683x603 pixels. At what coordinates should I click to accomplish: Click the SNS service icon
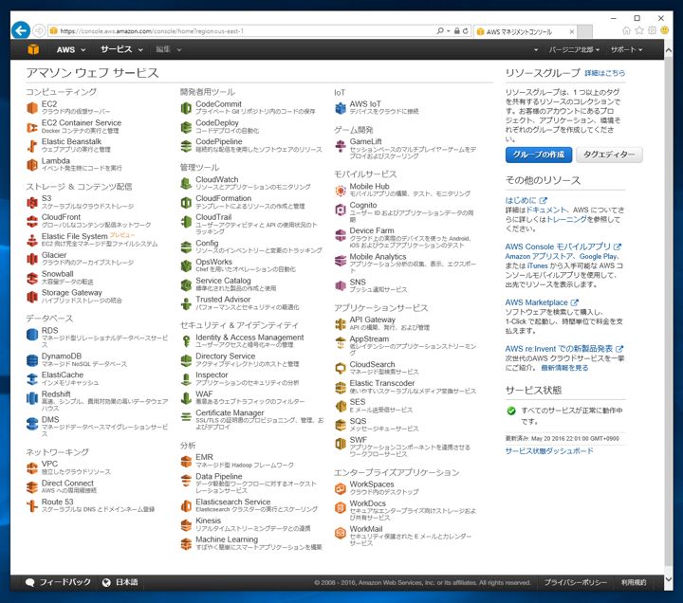(x=341, y=285)
